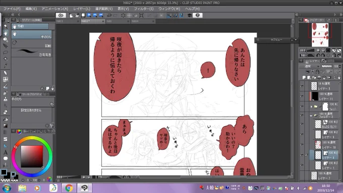Toggle visibility of レイヤー 1 layer
Screen dimensions: 343x193
[302, 165]
